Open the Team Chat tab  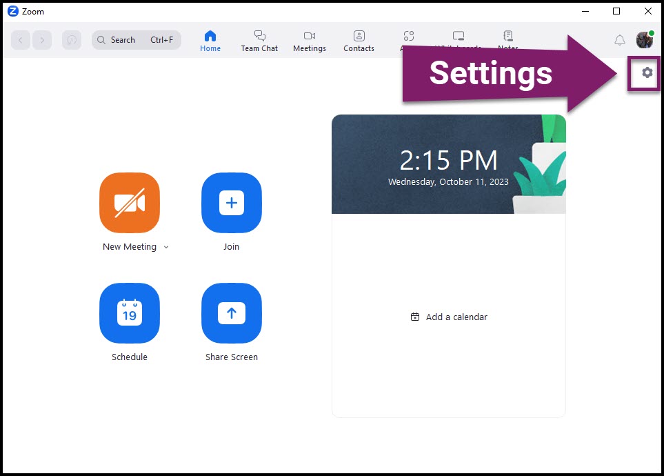pyautogui.click(x=259, y=41)
